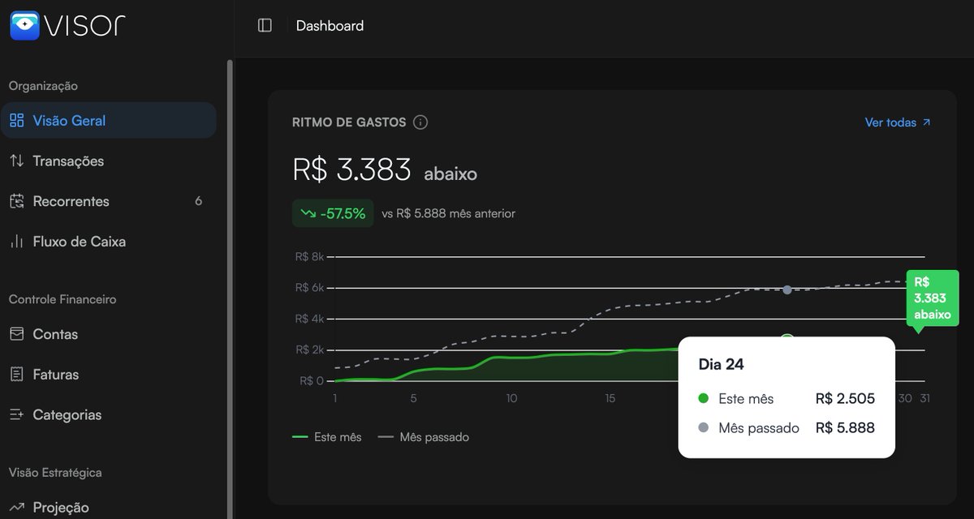Click the Transações arrows icon
The height and width of the screenshot is (519, 974).
coord(16,161)
